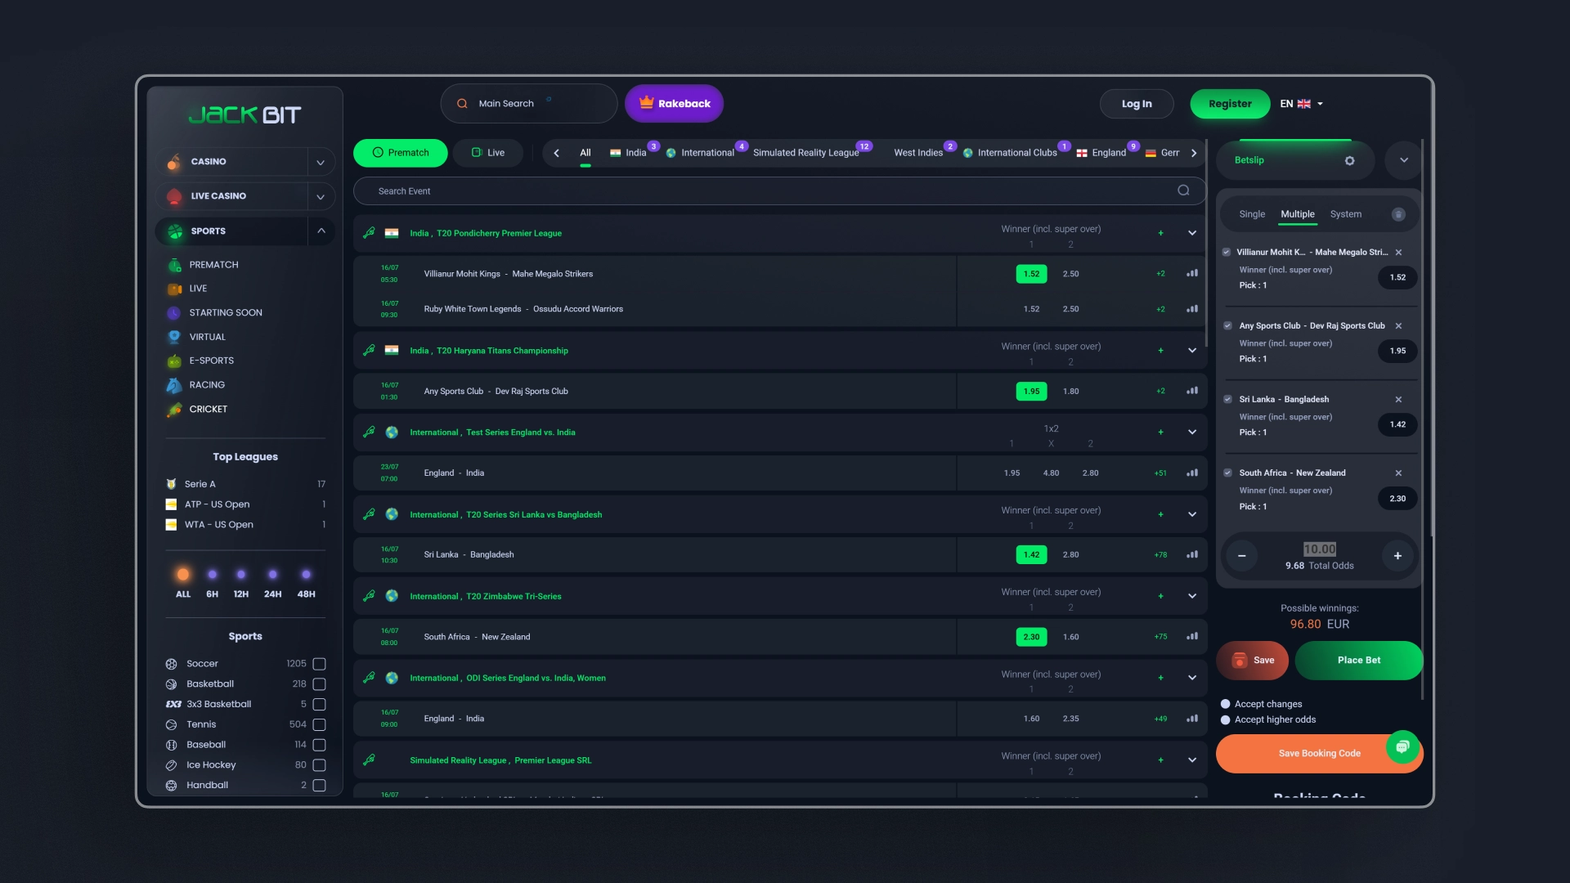This screenshot has height=883, width=1570.
Task: Collapse ODI Series England vs. India Women section
Action: point(1192,678)
